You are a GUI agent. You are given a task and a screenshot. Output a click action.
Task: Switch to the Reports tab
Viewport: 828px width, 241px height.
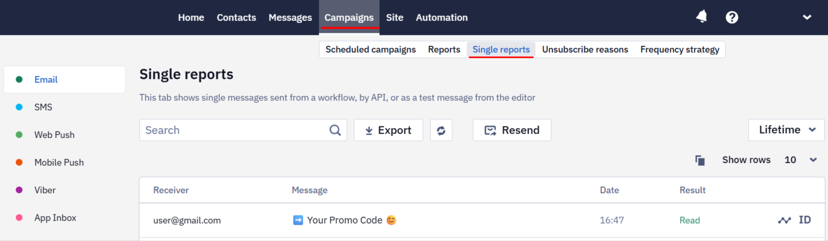click(x=444, y=50)
